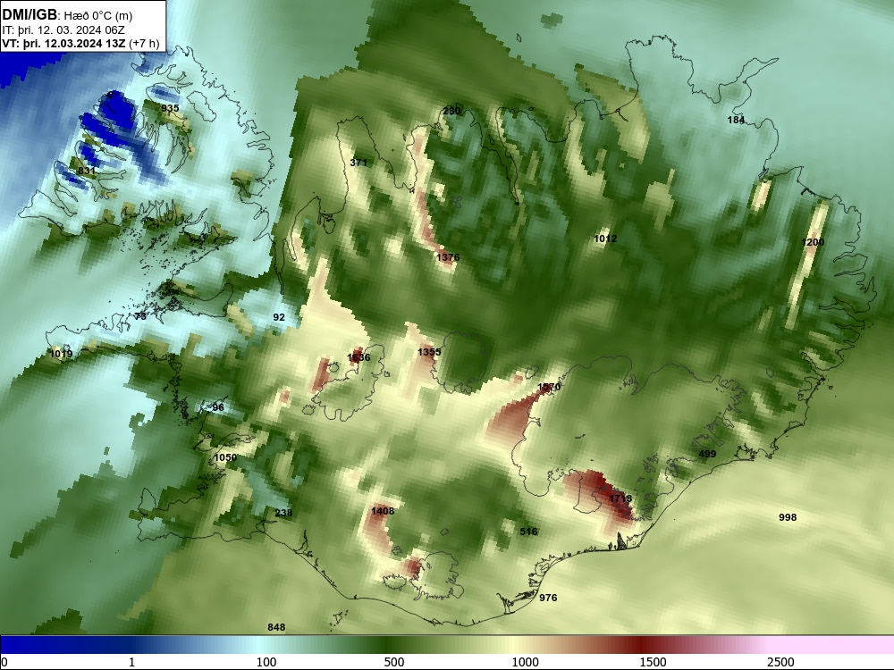Click the 96 map value

coord(218,407)
